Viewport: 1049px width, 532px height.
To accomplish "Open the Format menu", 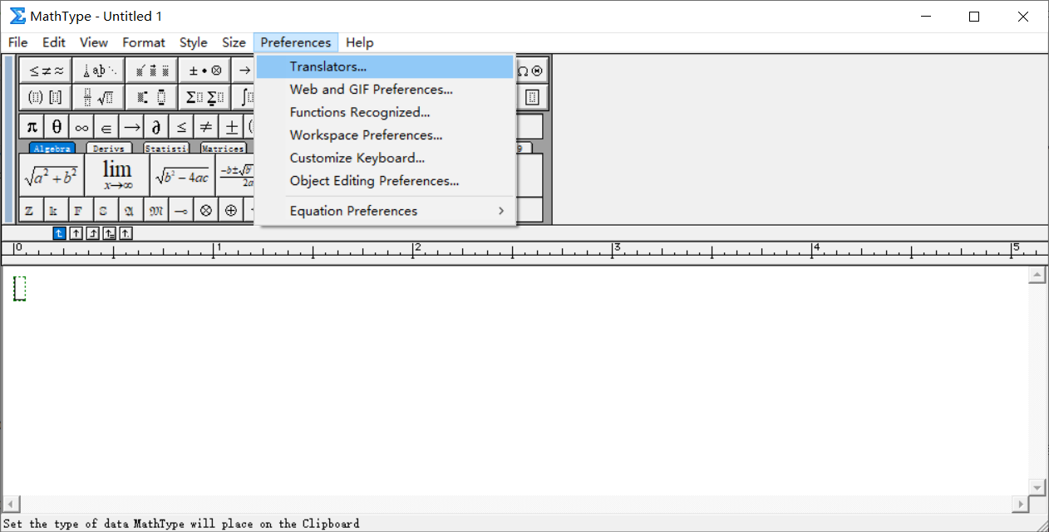I will point(144,42).
